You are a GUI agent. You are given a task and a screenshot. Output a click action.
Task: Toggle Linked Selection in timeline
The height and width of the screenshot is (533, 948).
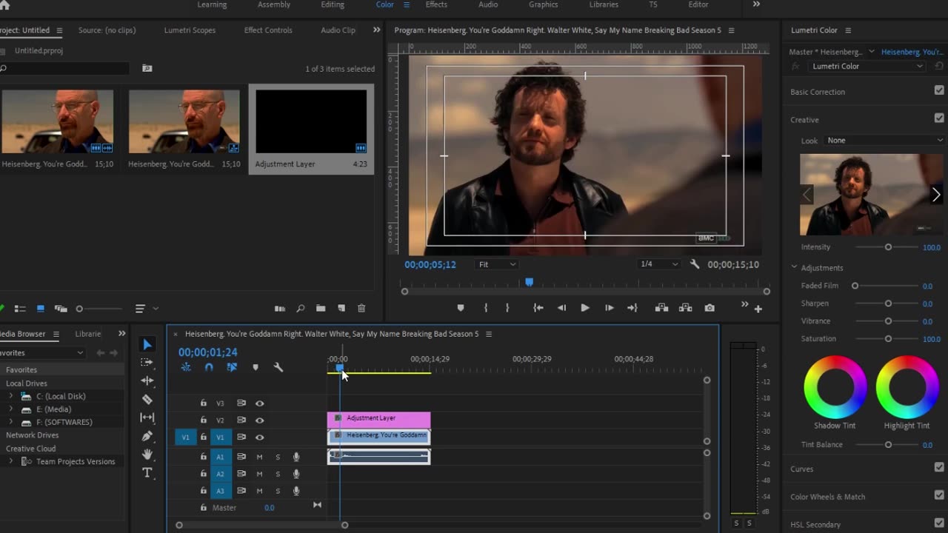coord(232,367)
